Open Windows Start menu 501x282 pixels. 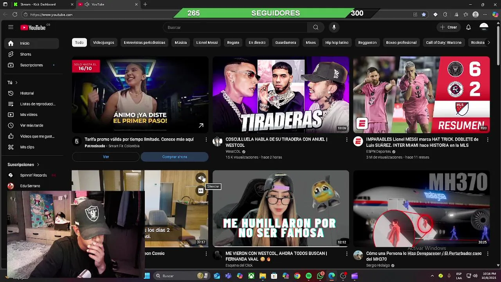[x=147, y=276]
